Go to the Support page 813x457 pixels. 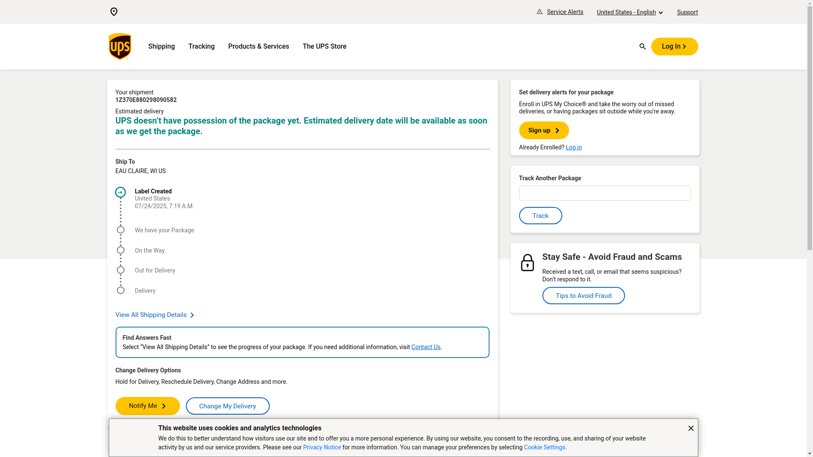(687, 12)
